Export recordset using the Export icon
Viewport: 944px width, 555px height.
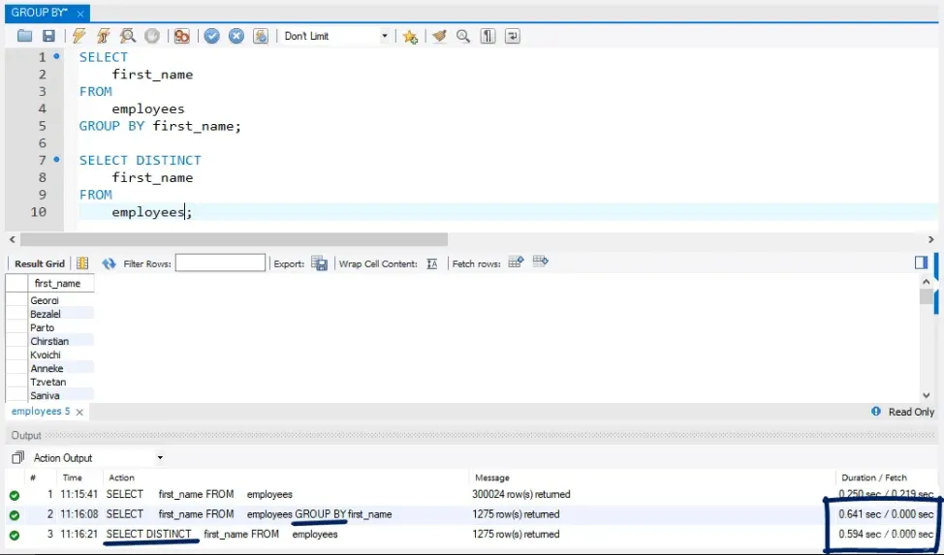click(319, 263)
